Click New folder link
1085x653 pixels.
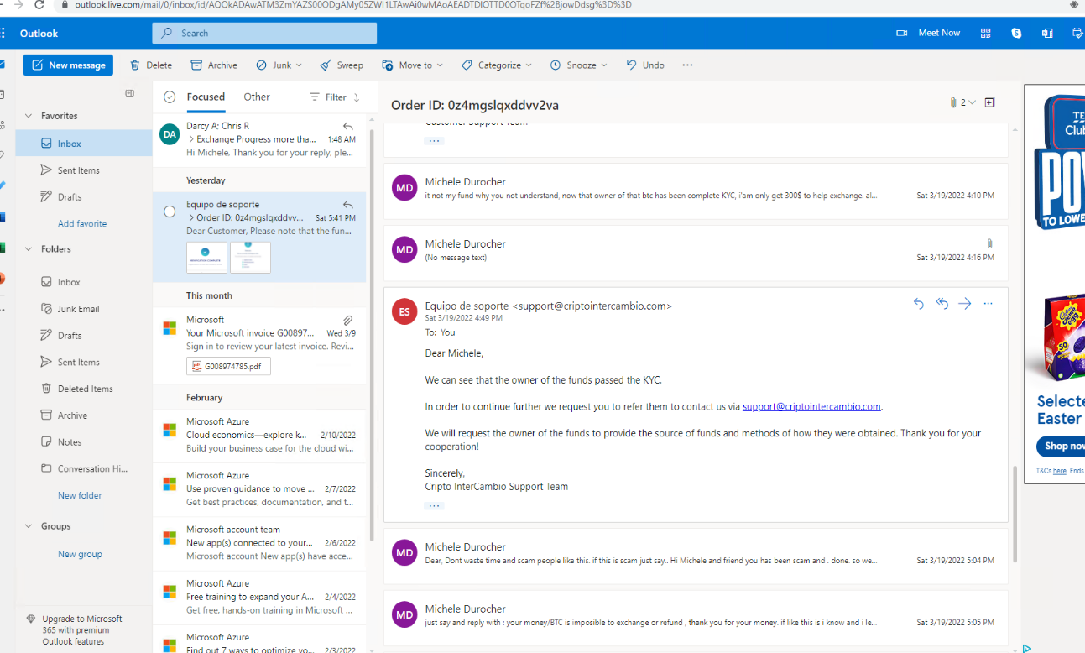coord(80,495)
